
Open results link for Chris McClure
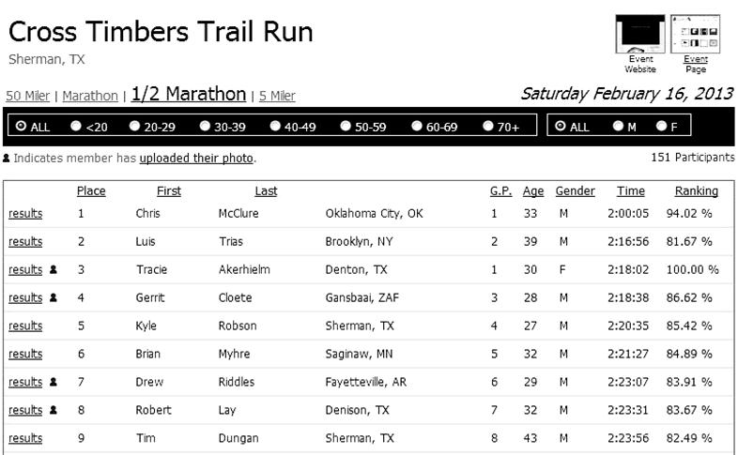pos(25,214)
